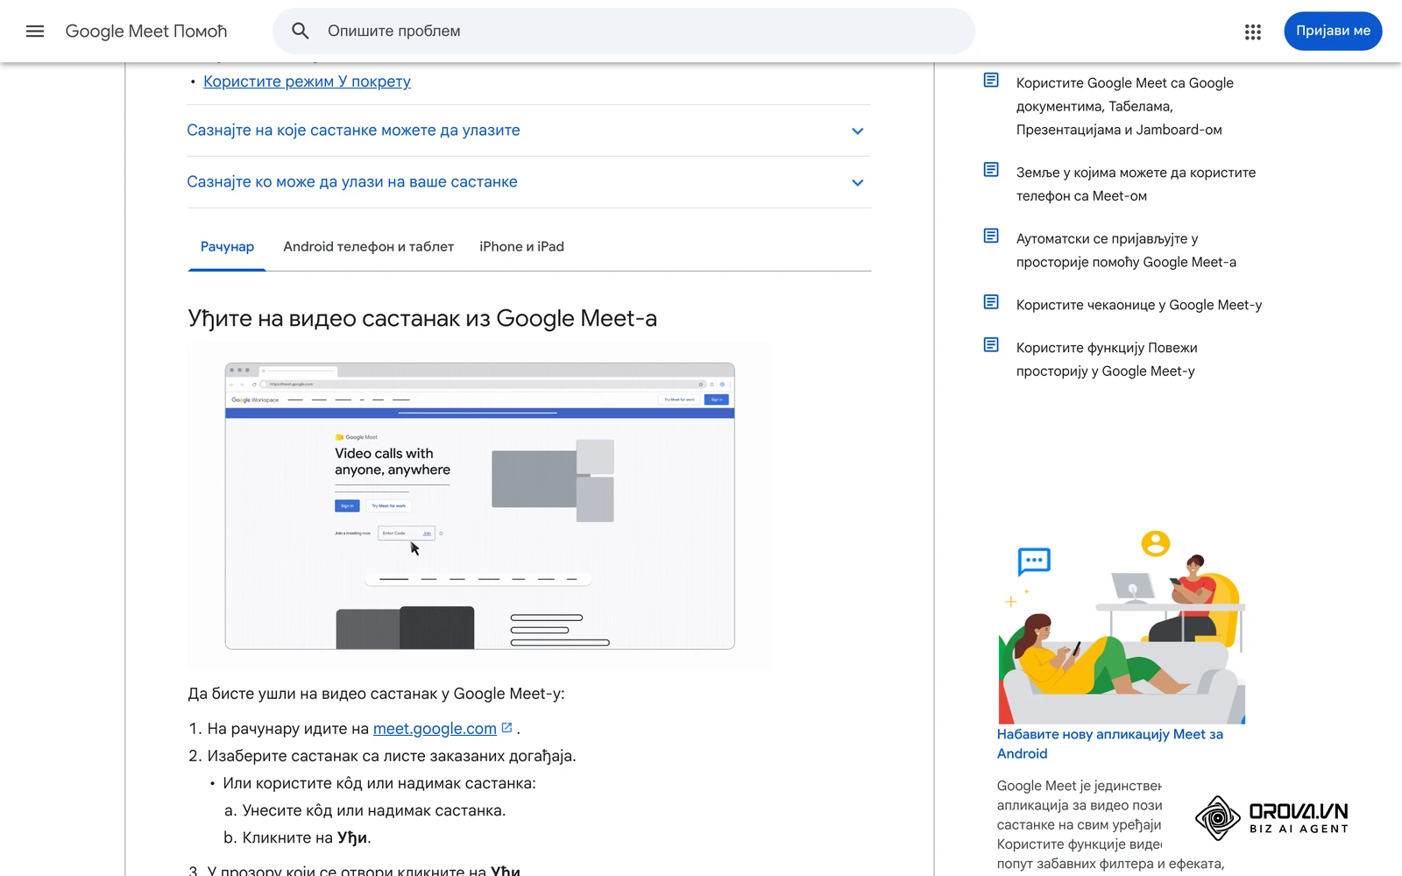Open "Сазнајте ко може да уђе на ваше састанке" section title
Image resolution: width=1402 pixels, height=876 pixels.
point(352,182)
